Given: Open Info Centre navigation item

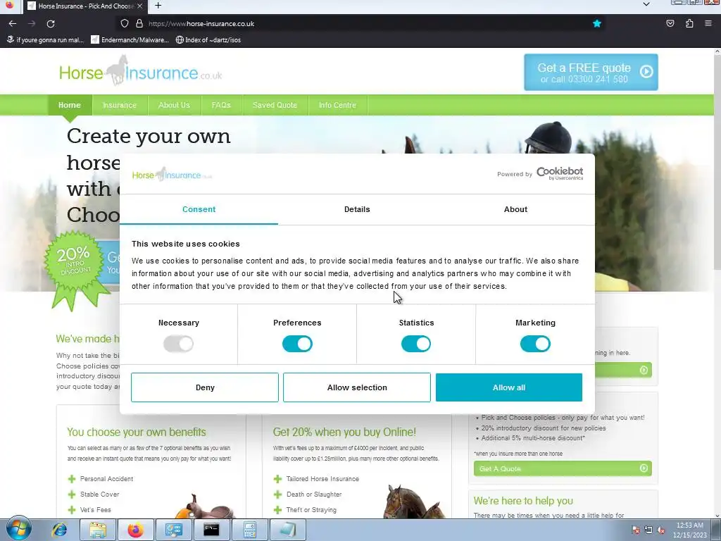Looking at the screenshot, I should coord(337,105).
